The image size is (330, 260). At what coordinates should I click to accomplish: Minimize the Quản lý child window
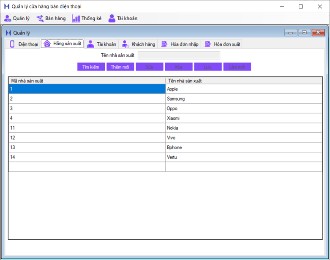pyautogui.click(x=291, y=33)
